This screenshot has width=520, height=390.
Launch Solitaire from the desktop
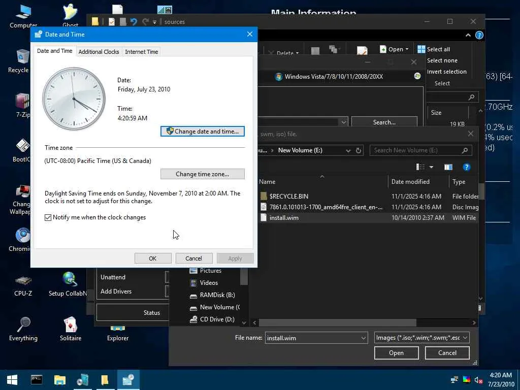click(70, 329)
